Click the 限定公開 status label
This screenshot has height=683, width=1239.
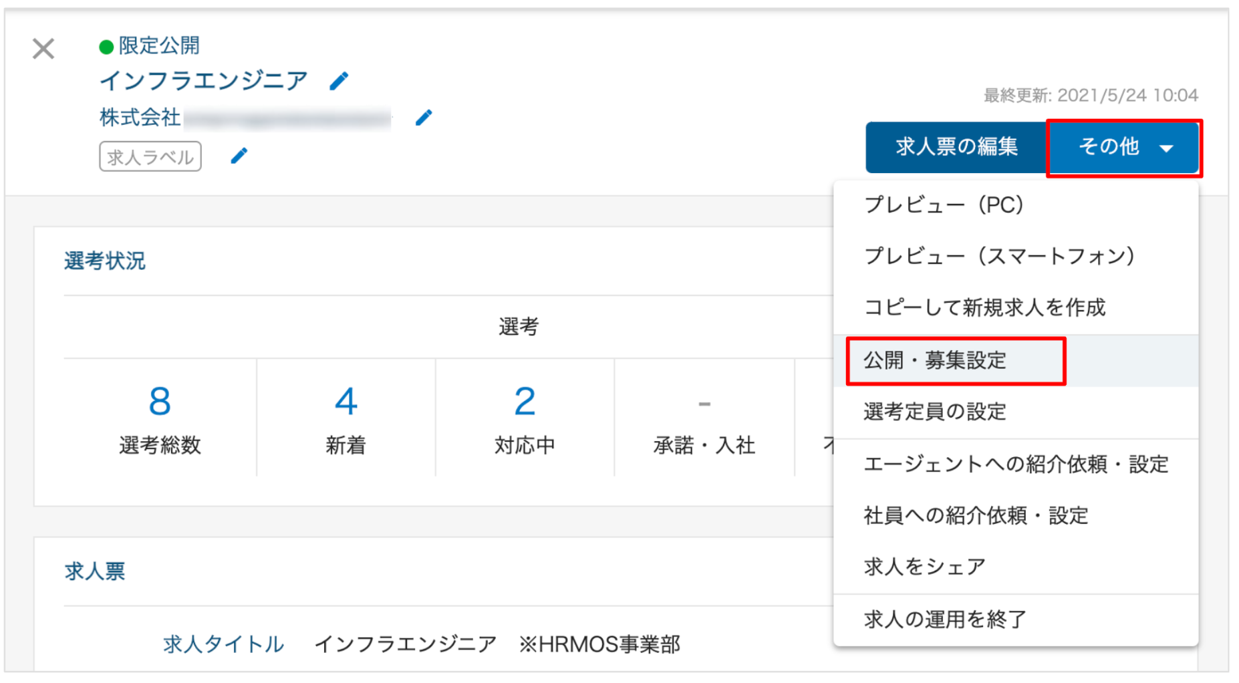click(159, 45)
